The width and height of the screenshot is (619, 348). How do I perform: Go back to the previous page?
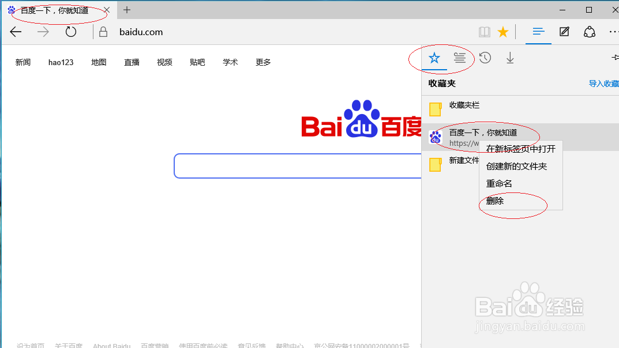pos(16,32)
